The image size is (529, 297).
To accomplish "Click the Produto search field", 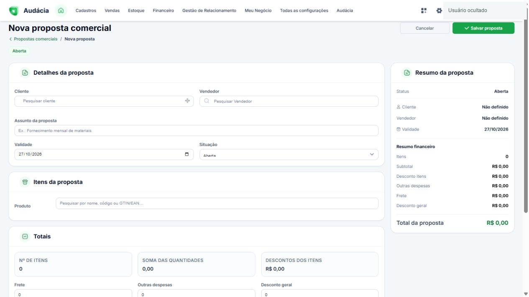I will [x=217, y=204].
